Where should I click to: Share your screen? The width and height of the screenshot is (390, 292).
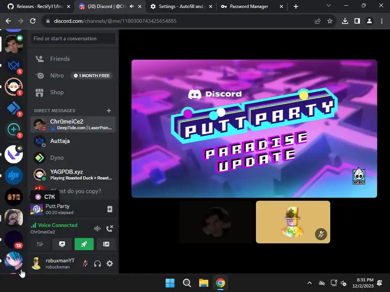(62, 244)
